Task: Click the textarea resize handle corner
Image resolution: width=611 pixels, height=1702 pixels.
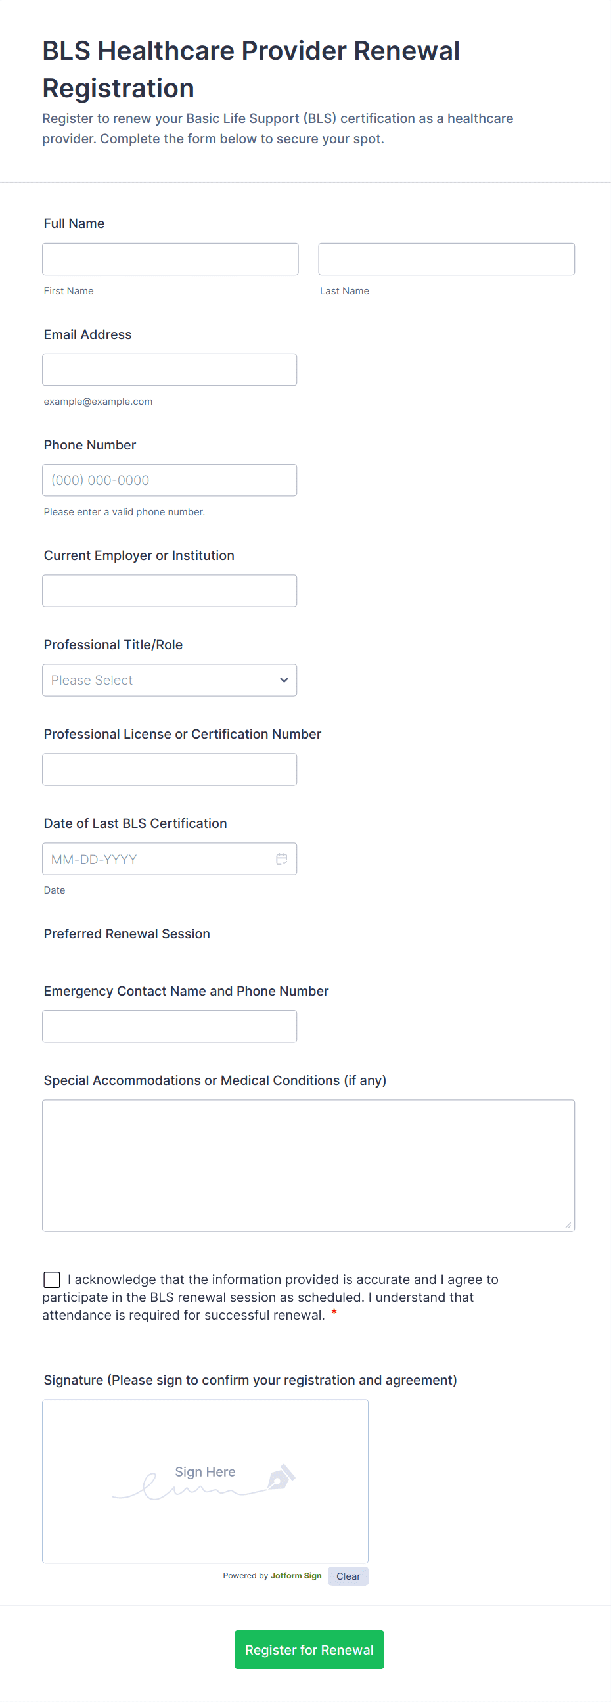Action: coord(568,1225)
